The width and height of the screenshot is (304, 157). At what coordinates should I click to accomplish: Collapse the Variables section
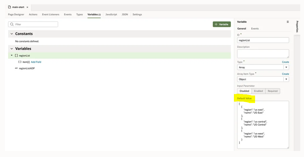12,49
